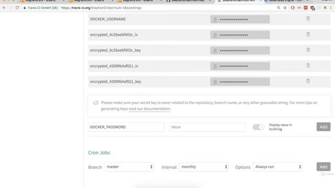Click the secret key warning notice text
The height and width of the screenshot is (188, 335).
[209, 105]
